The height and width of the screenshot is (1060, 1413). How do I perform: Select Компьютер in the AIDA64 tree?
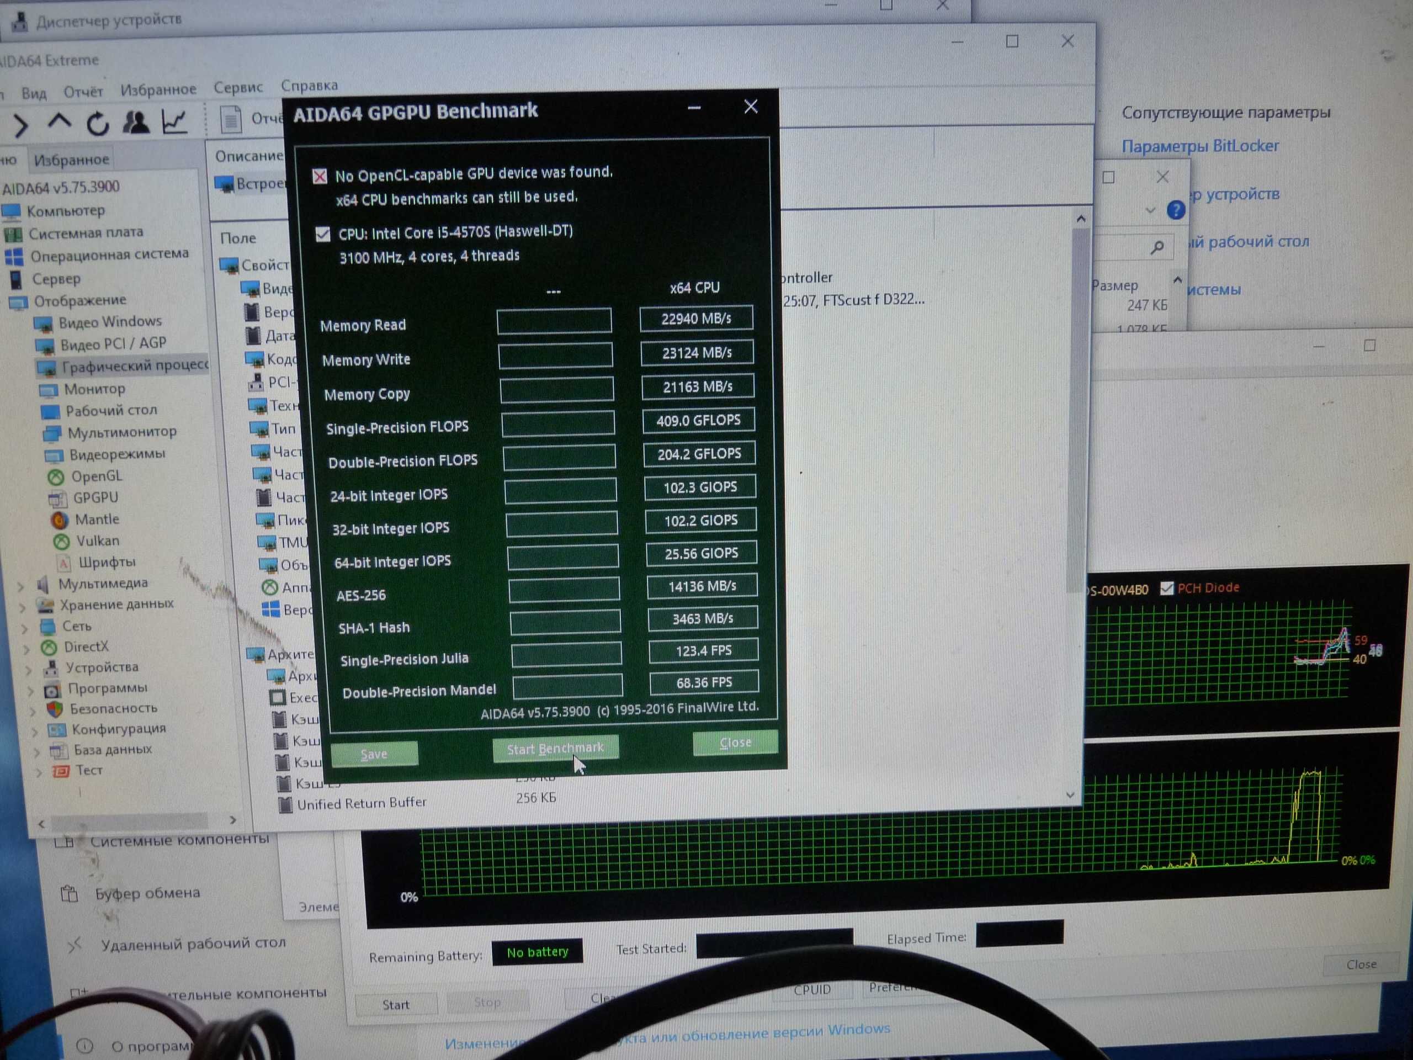point(65,210)
